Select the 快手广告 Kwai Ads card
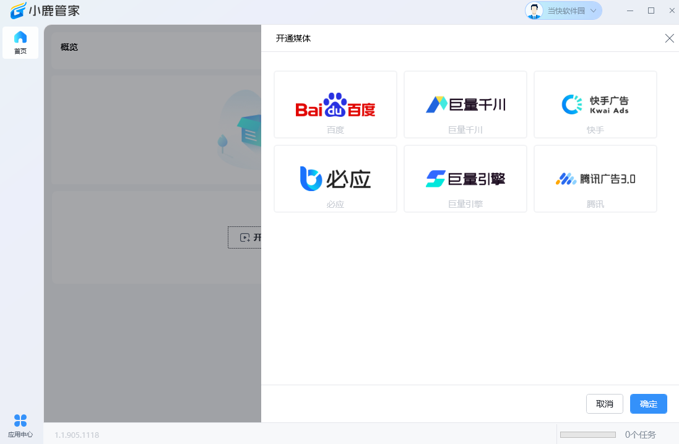The height and width of the screenshot is (444, 679). tap(595, 105)
